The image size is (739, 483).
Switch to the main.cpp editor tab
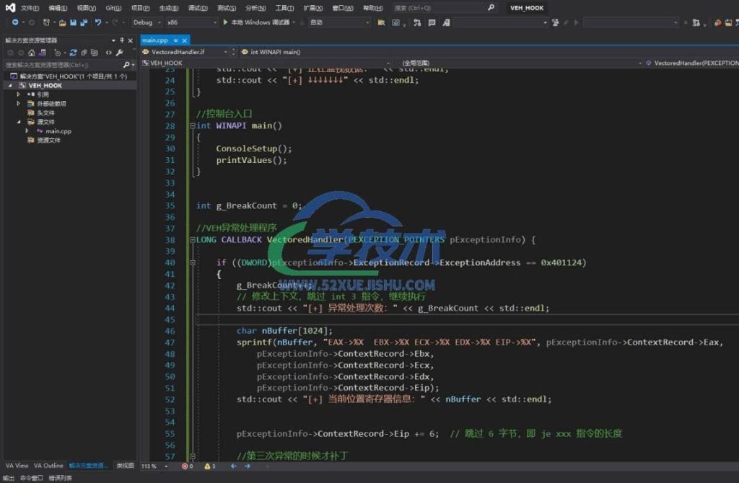point(154,40)
